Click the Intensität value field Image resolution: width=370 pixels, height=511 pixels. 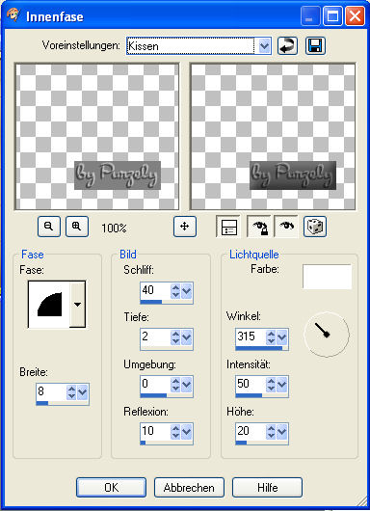(251, 384)
